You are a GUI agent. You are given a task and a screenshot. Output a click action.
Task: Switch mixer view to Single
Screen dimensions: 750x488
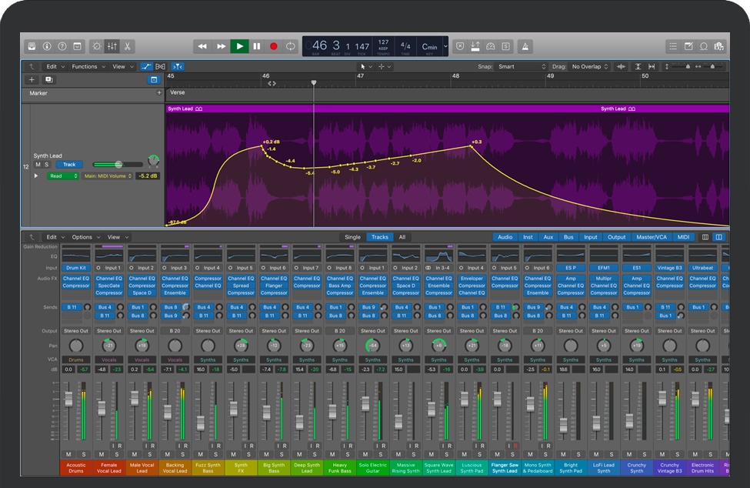tap(352, 237)
